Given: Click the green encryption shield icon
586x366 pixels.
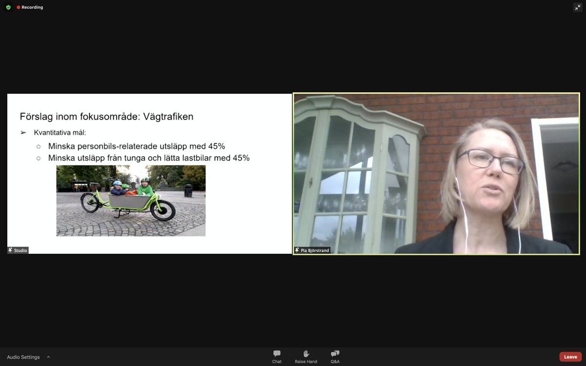Looking at the screenshot, I should click(8, 7).
